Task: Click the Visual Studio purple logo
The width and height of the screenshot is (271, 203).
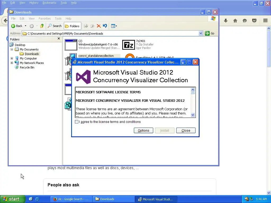Action: click(x=83, y=77)
